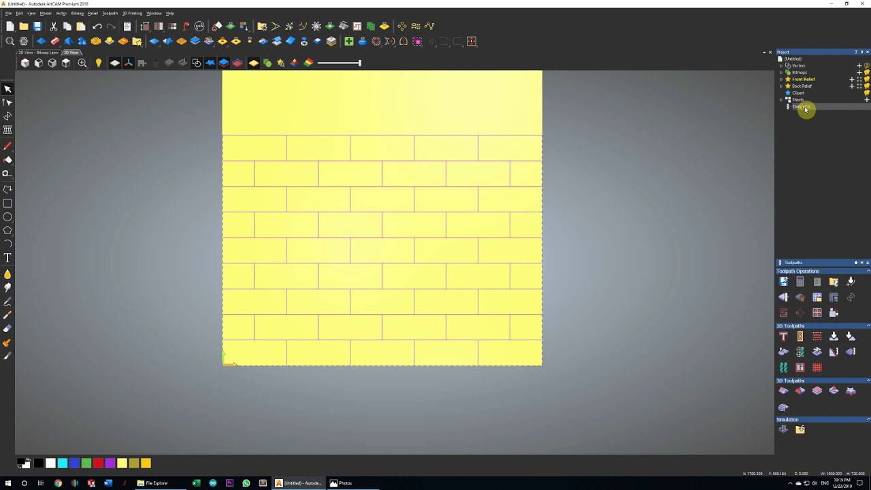
Task: Create a 2D Profile toolpath with the T icon
Action: pyautogui.click(x=783, y=336)
